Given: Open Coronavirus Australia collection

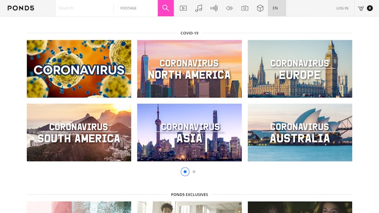Looking at the screenshot, I should pos(300,133).
